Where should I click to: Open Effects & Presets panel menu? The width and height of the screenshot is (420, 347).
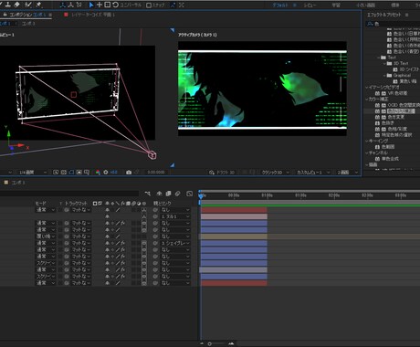click(406, 15)
